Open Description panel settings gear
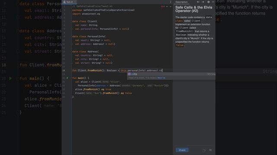Screen dimensions: 277x155 click(x=209, y=2)
